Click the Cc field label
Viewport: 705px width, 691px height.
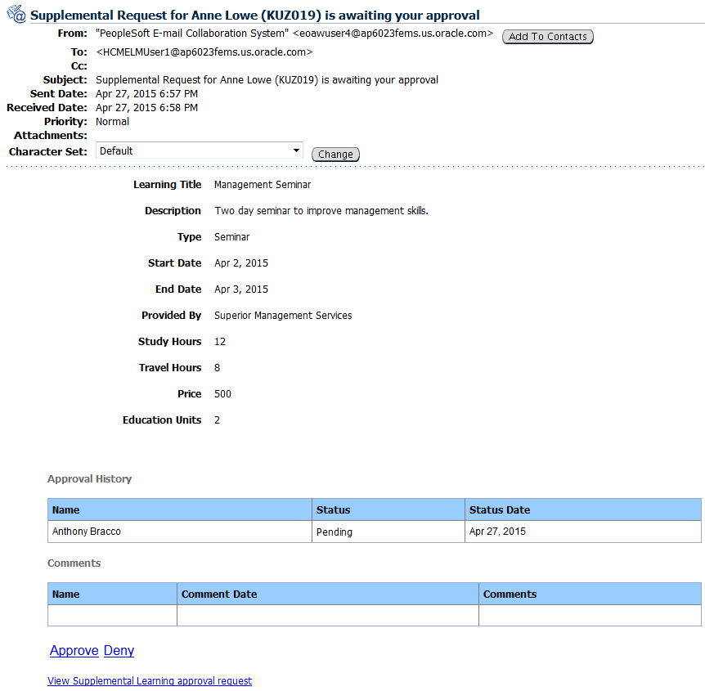(x=78, y=65)
